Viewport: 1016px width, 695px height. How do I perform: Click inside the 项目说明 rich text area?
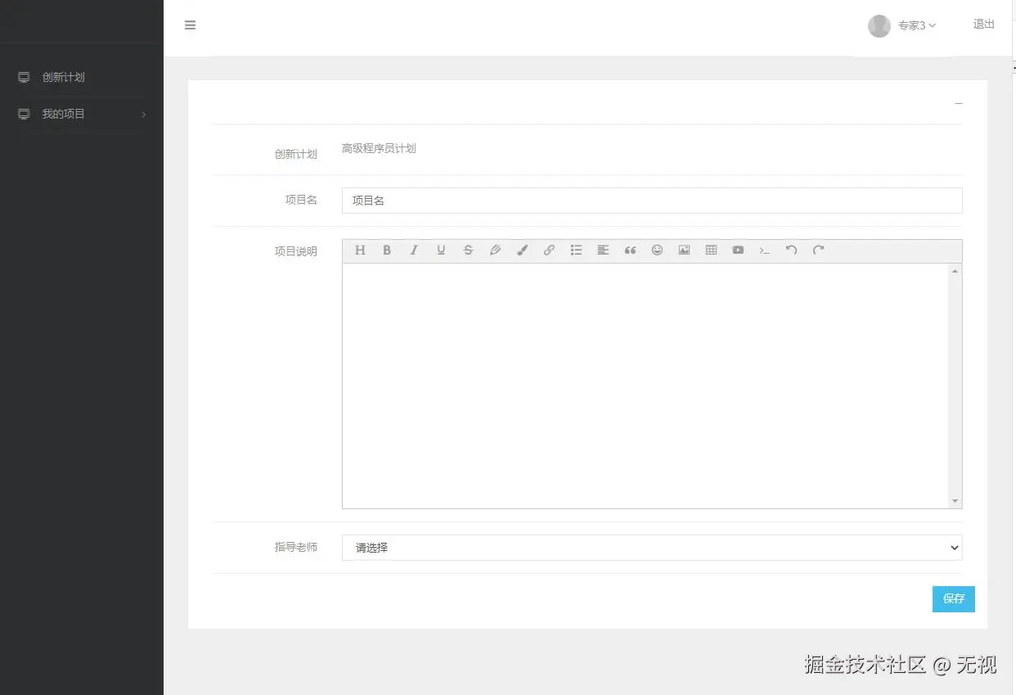pyautogui.click(x=645, y=386)
